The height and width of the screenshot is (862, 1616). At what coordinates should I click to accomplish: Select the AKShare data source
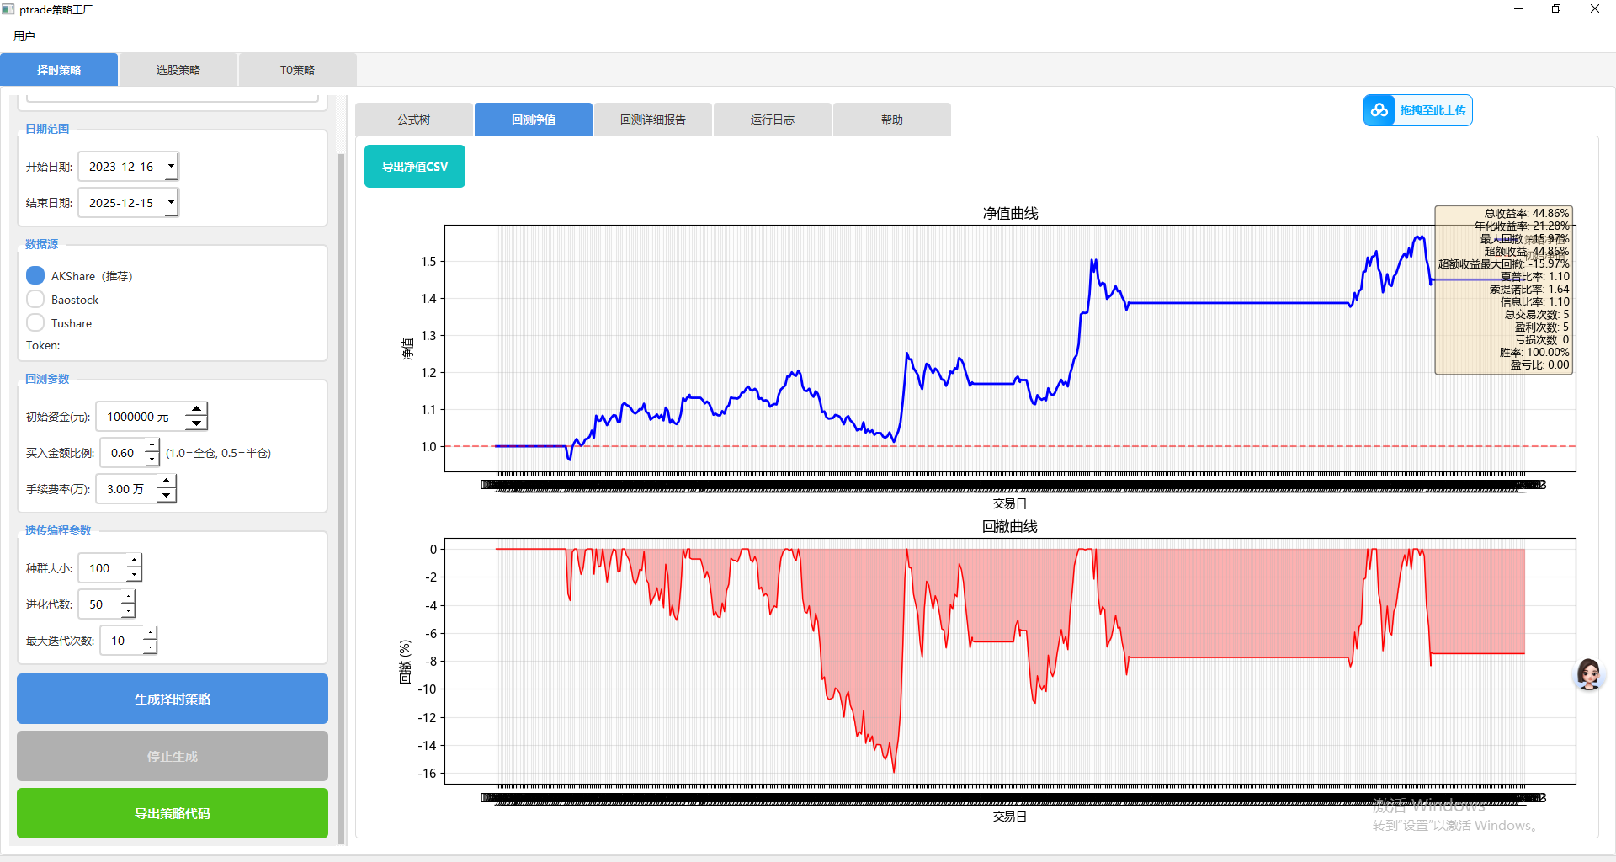pos(35,276)
